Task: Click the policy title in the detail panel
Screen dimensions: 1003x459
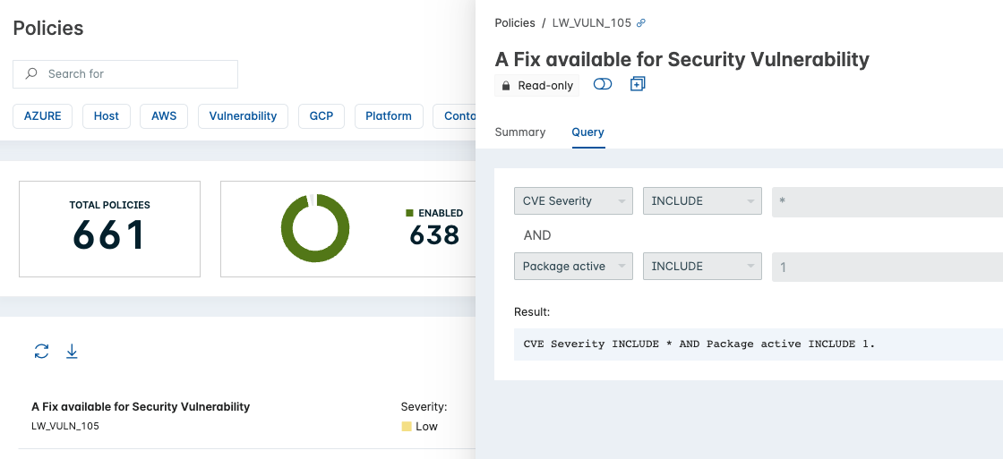Action: point(682,59)
